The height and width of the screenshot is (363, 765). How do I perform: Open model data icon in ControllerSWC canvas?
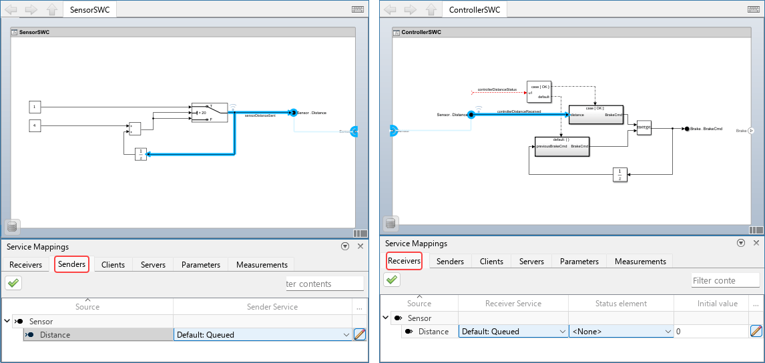pos(390,224)
